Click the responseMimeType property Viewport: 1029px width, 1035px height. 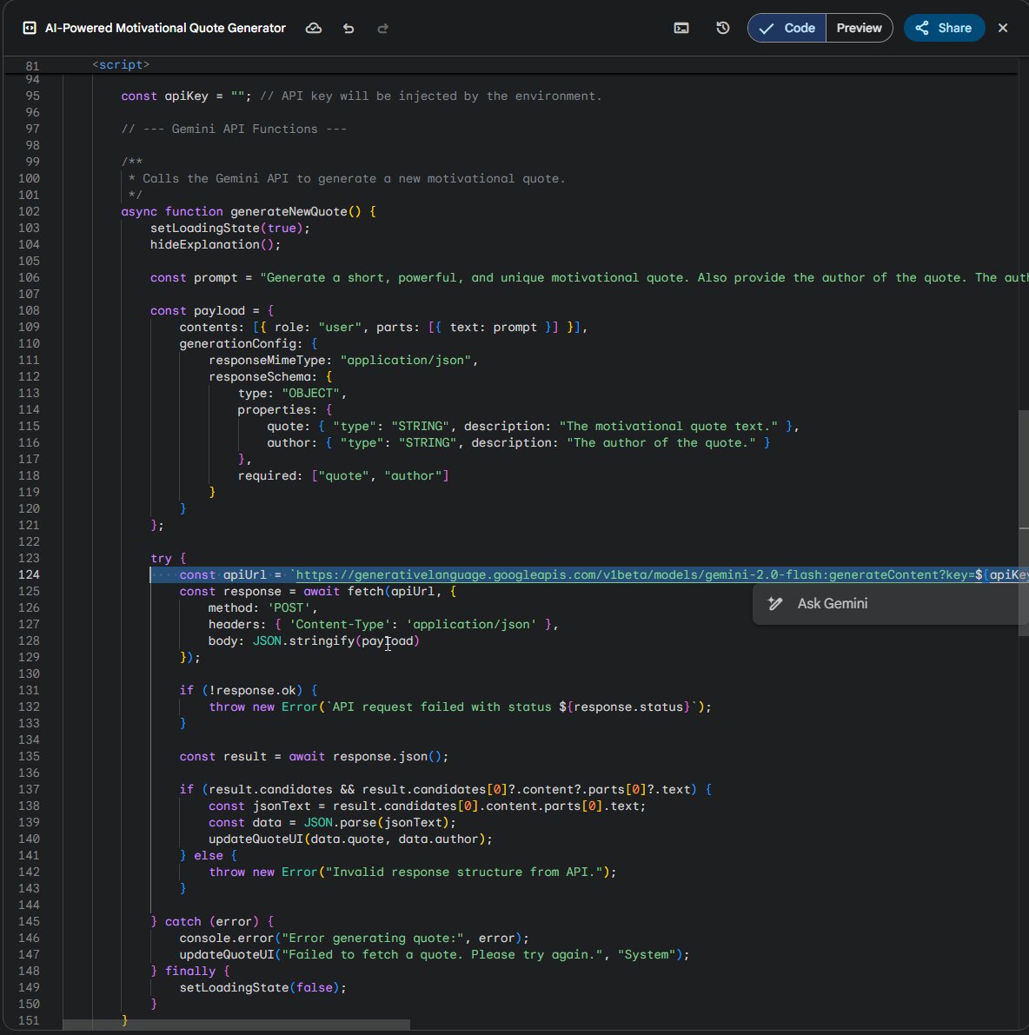click(270, 360)
